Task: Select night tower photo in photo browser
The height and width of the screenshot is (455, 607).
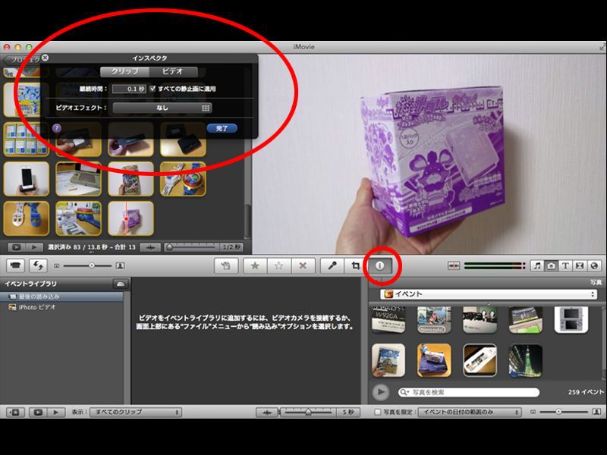Action: click(x=525, y=360)
